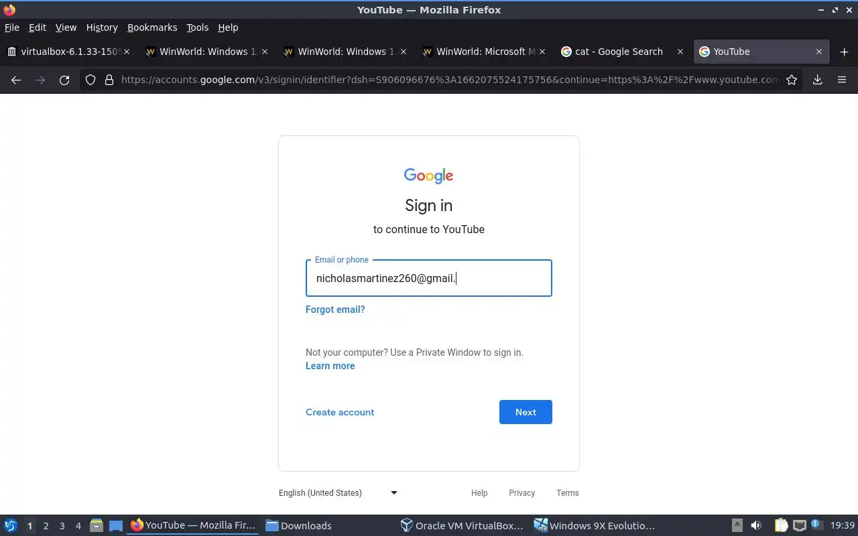The height and width of the screenshot is (536, 858).
Task: Close the cat - Google Search tab
Action: pyautogui.click(x=680, y=52)
